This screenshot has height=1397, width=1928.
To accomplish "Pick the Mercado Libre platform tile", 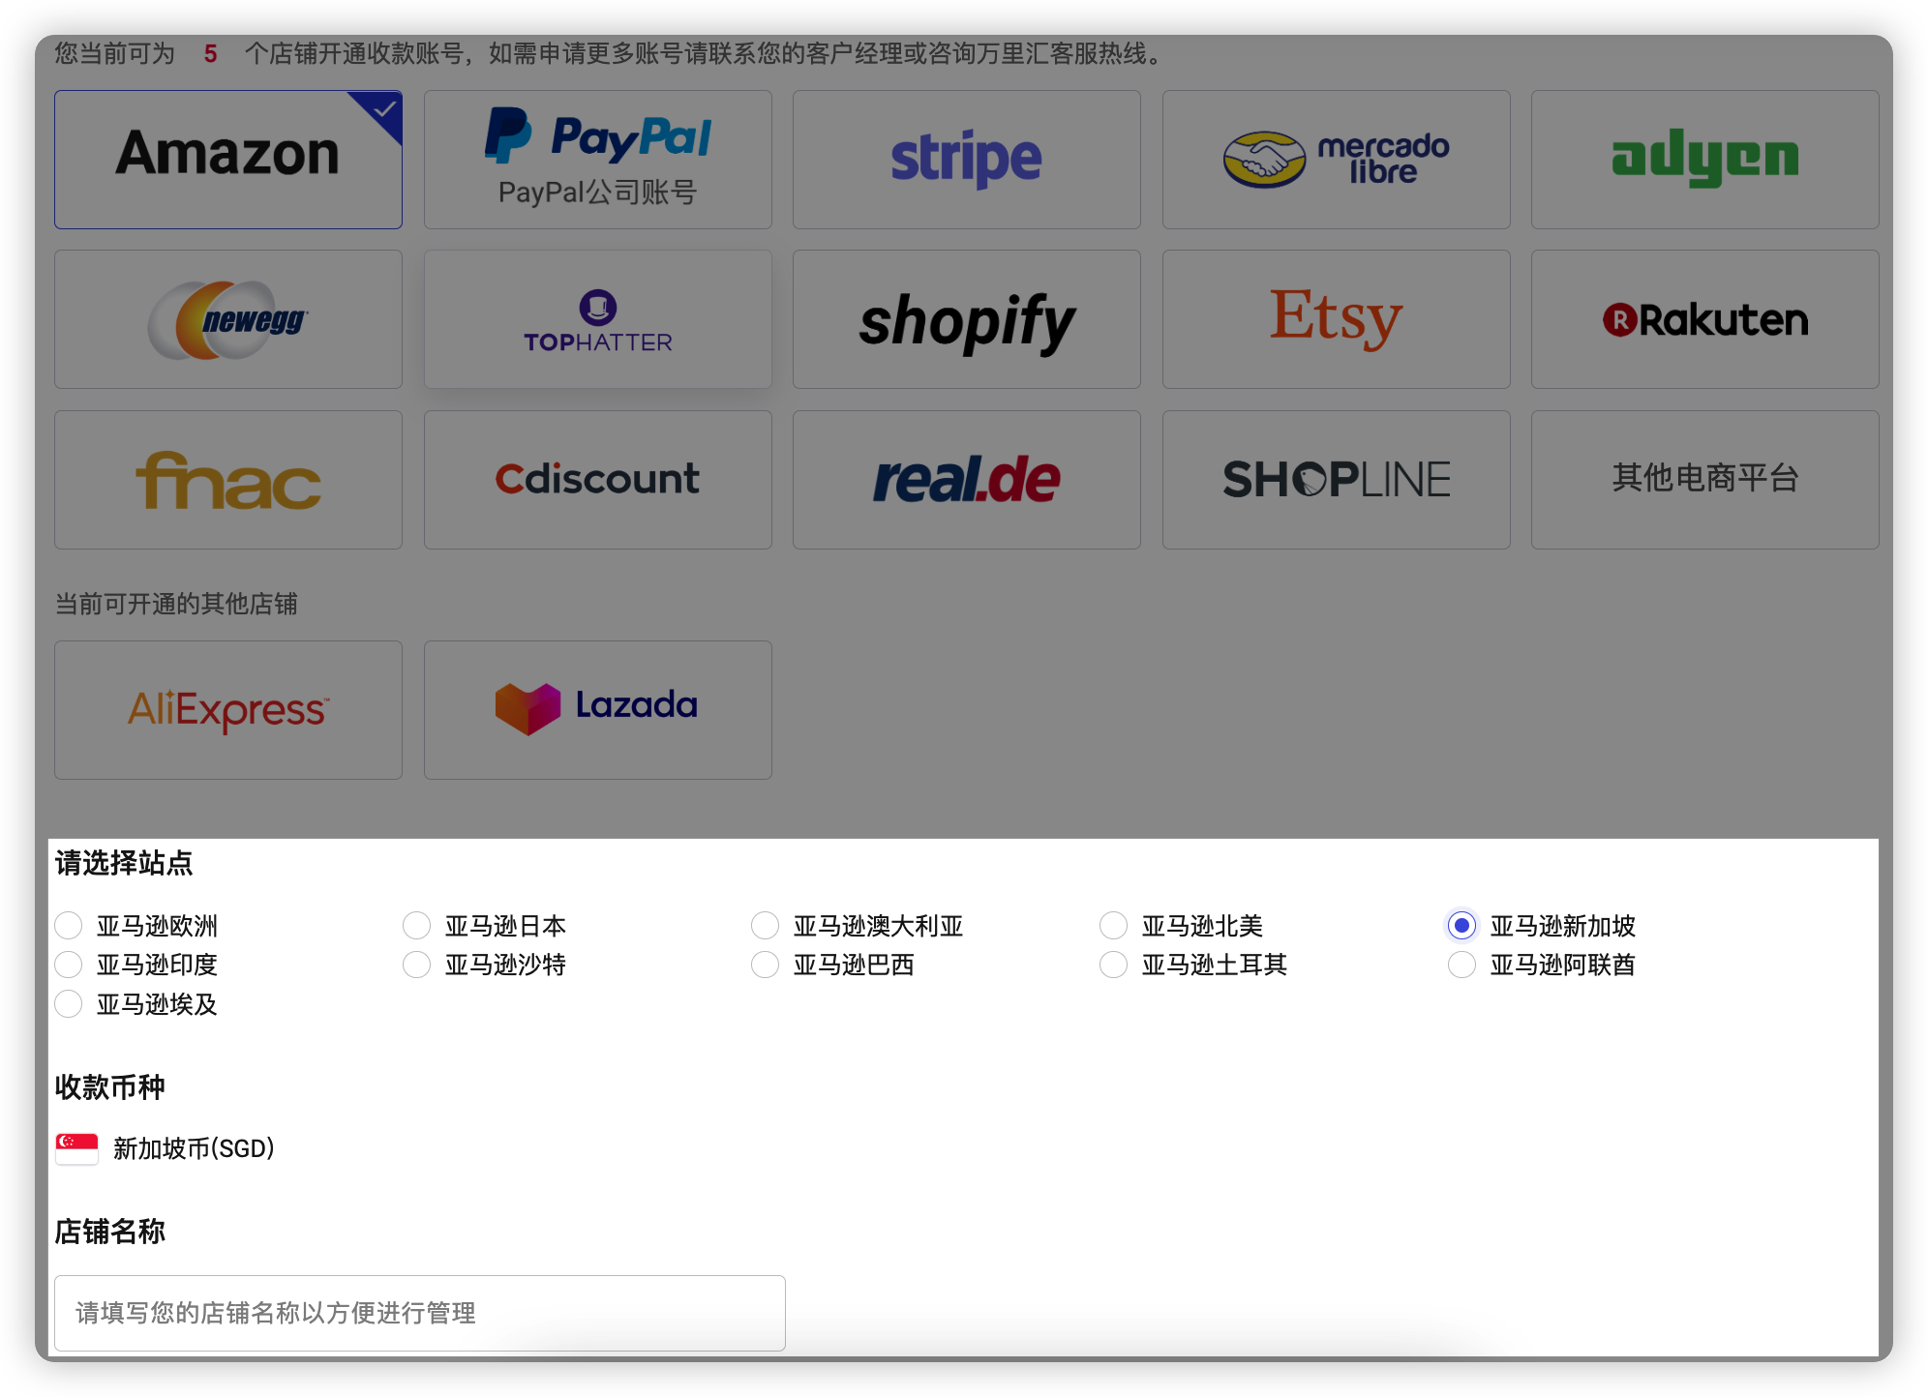I will point(1336,160).
